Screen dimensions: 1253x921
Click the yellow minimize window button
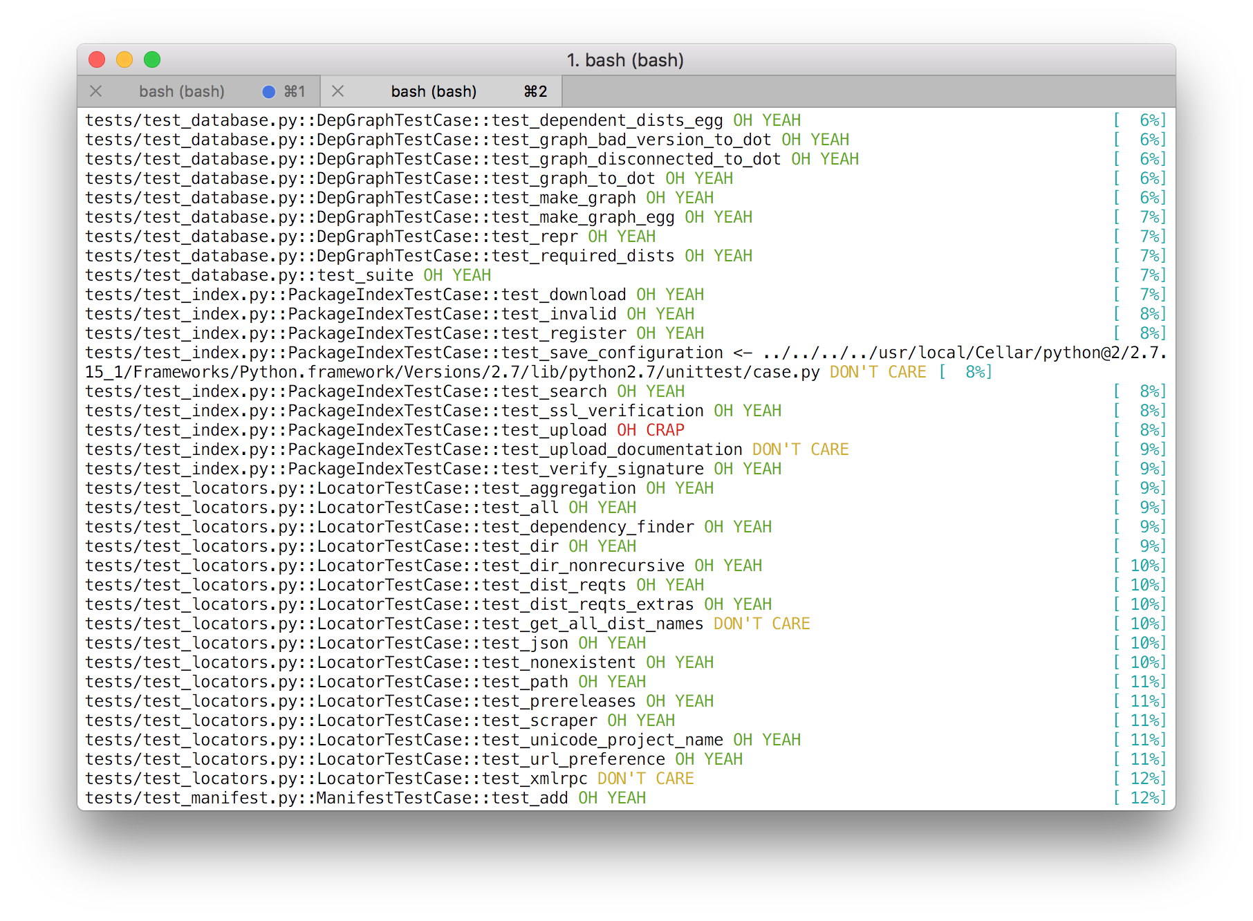coord(124,60)
